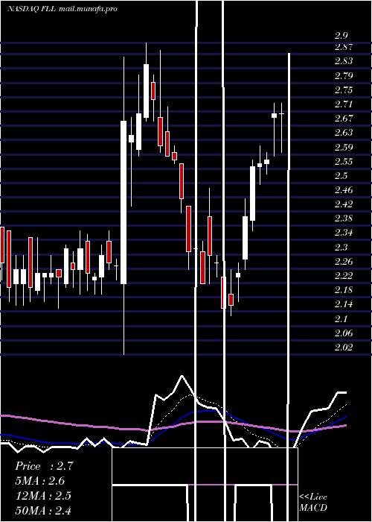The width and height of the screenshot is (372, 522).
Task: Click the 12MA : 2.5 readout
Action: 43,496
